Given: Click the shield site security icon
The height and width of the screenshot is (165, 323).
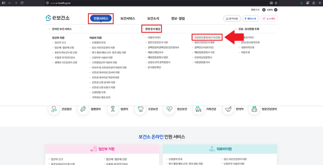Looking at the screenshot, I should [47, 3].
